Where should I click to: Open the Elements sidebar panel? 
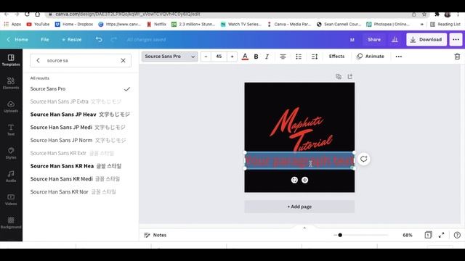(11, 83)
